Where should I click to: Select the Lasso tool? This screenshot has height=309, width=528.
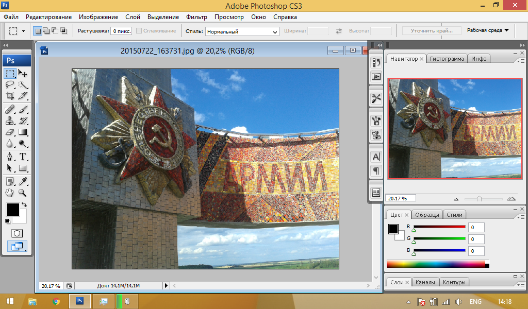(x=10, y=84)
